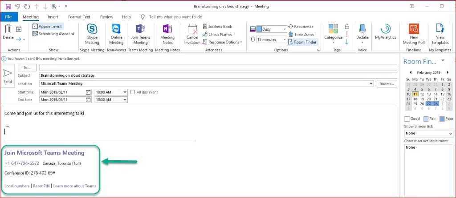Select February 14 in mini calendar
This screenshot has width=456, height=198.
point(436,94)
